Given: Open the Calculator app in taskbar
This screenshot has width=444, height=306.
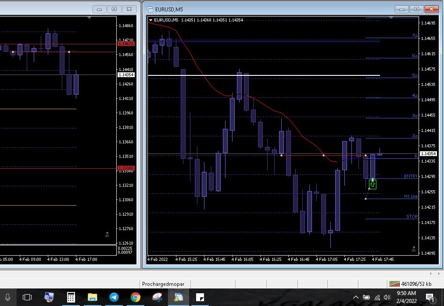Looking at the screenshot, I should [71, 297].
